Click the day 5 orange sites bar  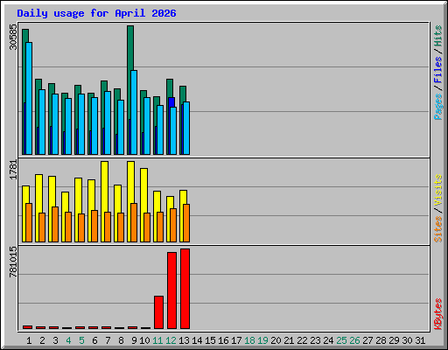coord(81,227)
